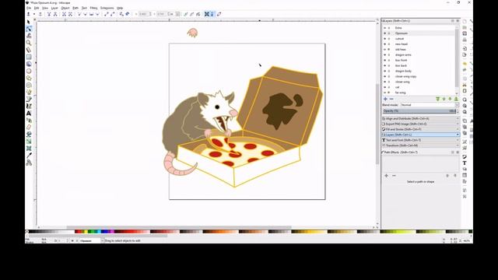Select the 3D Box tool
Image resolution: width=498 pixels, height=280 pixels.
click(x=29, y=64)
